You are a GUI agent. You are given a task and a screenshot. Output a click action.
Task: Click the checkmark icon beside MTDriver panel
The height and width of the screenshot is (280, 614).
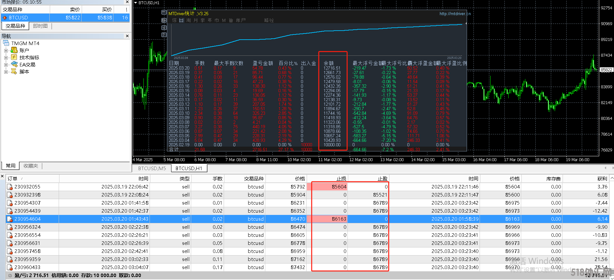pyautogui.click(x=164, y=27)
